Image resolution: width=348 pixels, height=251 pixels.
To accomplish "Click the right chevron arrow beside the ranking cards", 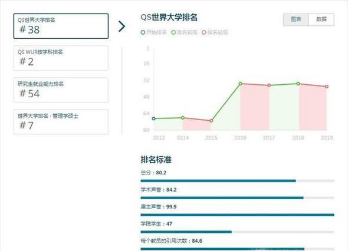I will 122,27.
